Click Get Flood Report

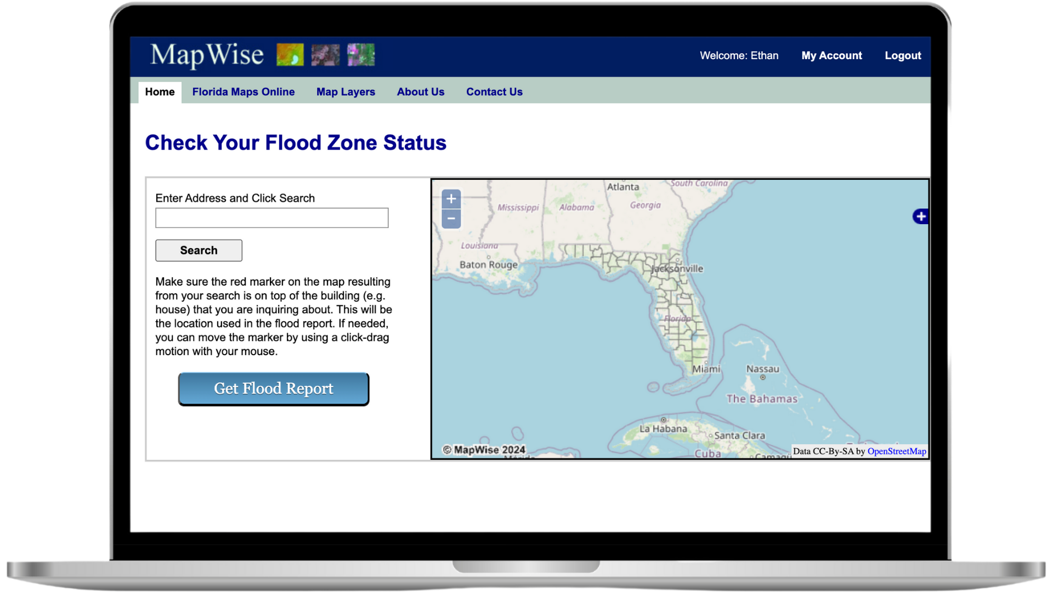(x=273, y=389)
